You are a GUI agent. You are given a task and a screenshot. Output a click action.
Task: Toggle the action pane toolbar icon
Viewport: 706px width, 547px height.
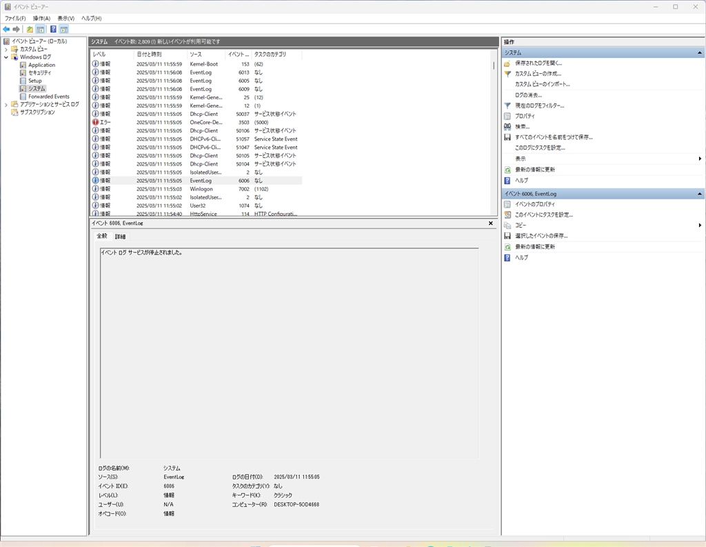pyautogui.click(x=64, y=29)
